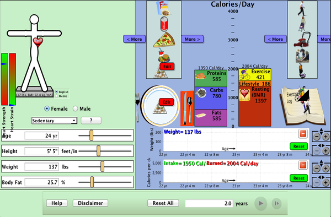
Task: Click the Body Fat slider handle
Action: coord(92,182)
